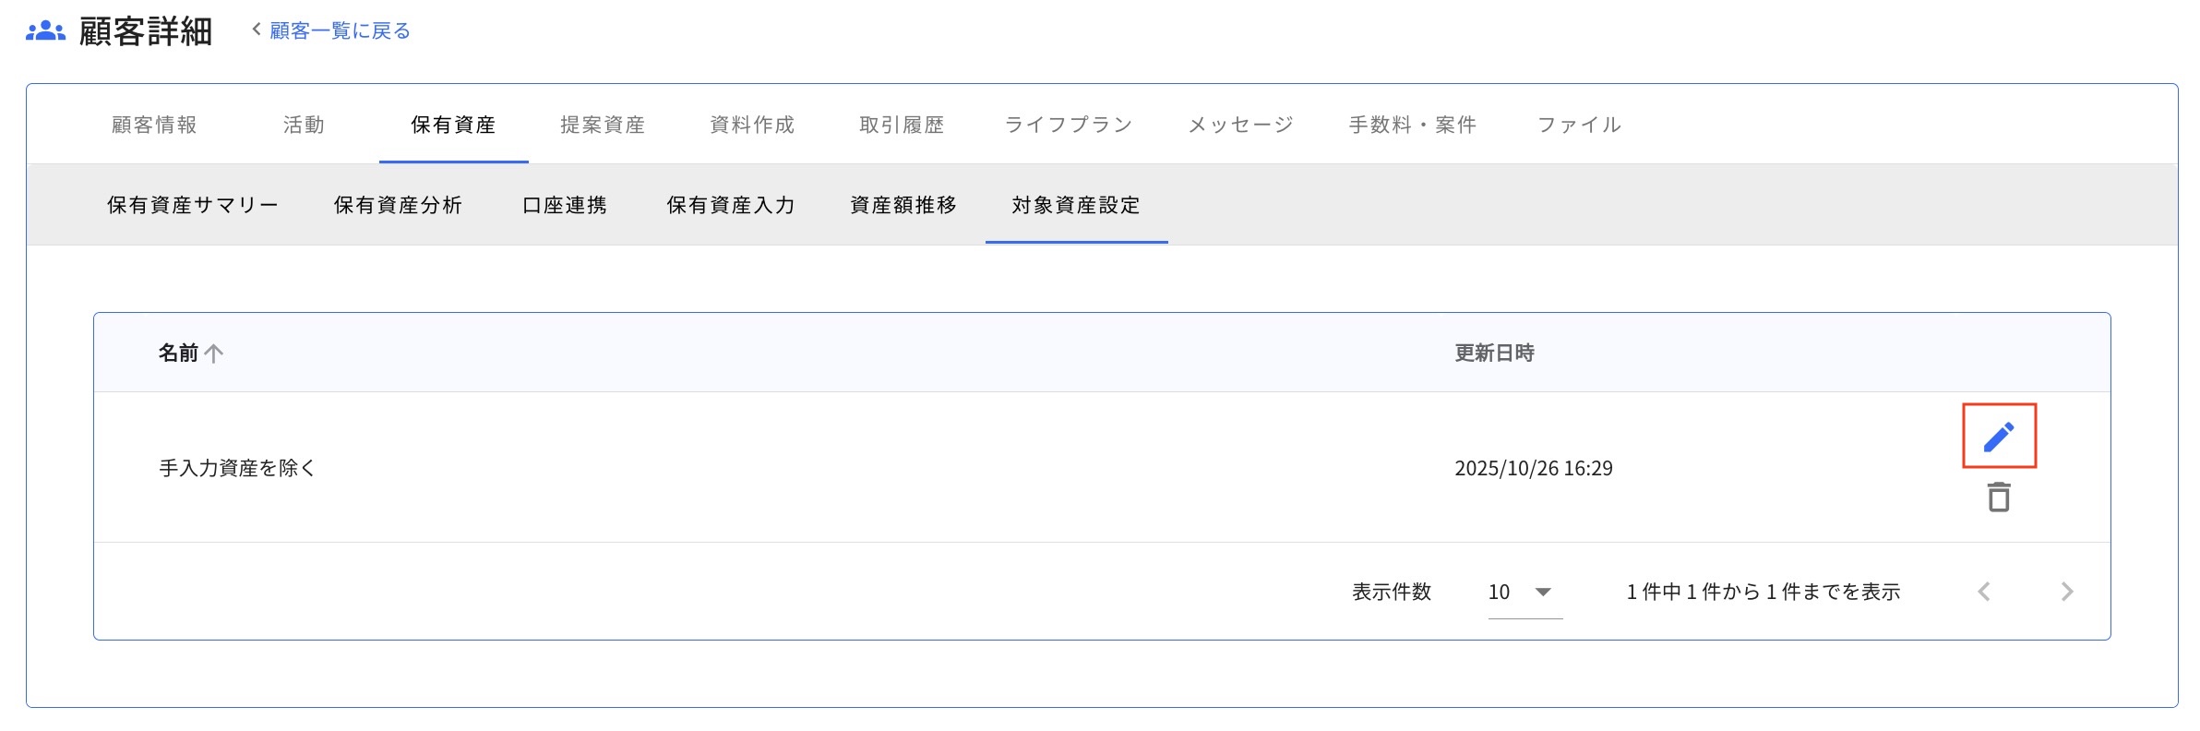The height and width of the screenshot is (731, 2200).
Task: Select the 保有資産 tab
Action: click(x=453, y=125)
